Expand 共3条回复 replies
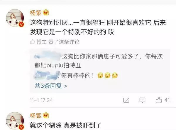Screen dimensions: 176x130 point(51,86)
